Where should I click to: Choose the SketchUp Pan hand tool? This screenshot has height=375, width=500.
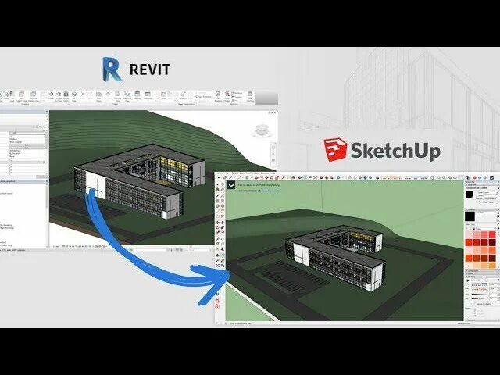(x=305, y=177)
